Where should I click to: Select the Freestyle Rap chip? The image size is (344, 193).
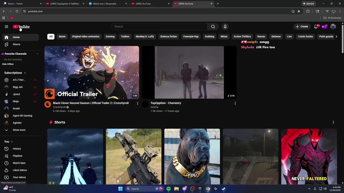pos(191,36)
